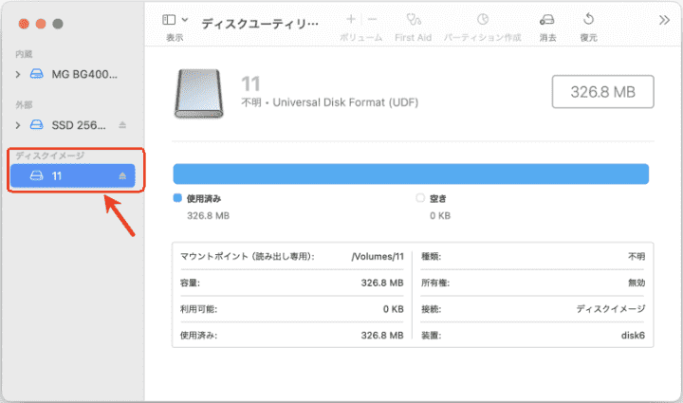Click the Erase drive icon
This screenshot has height=403, width=683.
click(x=547, y=20)
